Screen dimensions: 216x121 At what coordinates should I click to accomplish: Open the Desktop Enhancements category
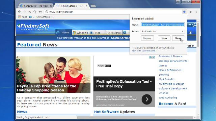pos(173,61)
